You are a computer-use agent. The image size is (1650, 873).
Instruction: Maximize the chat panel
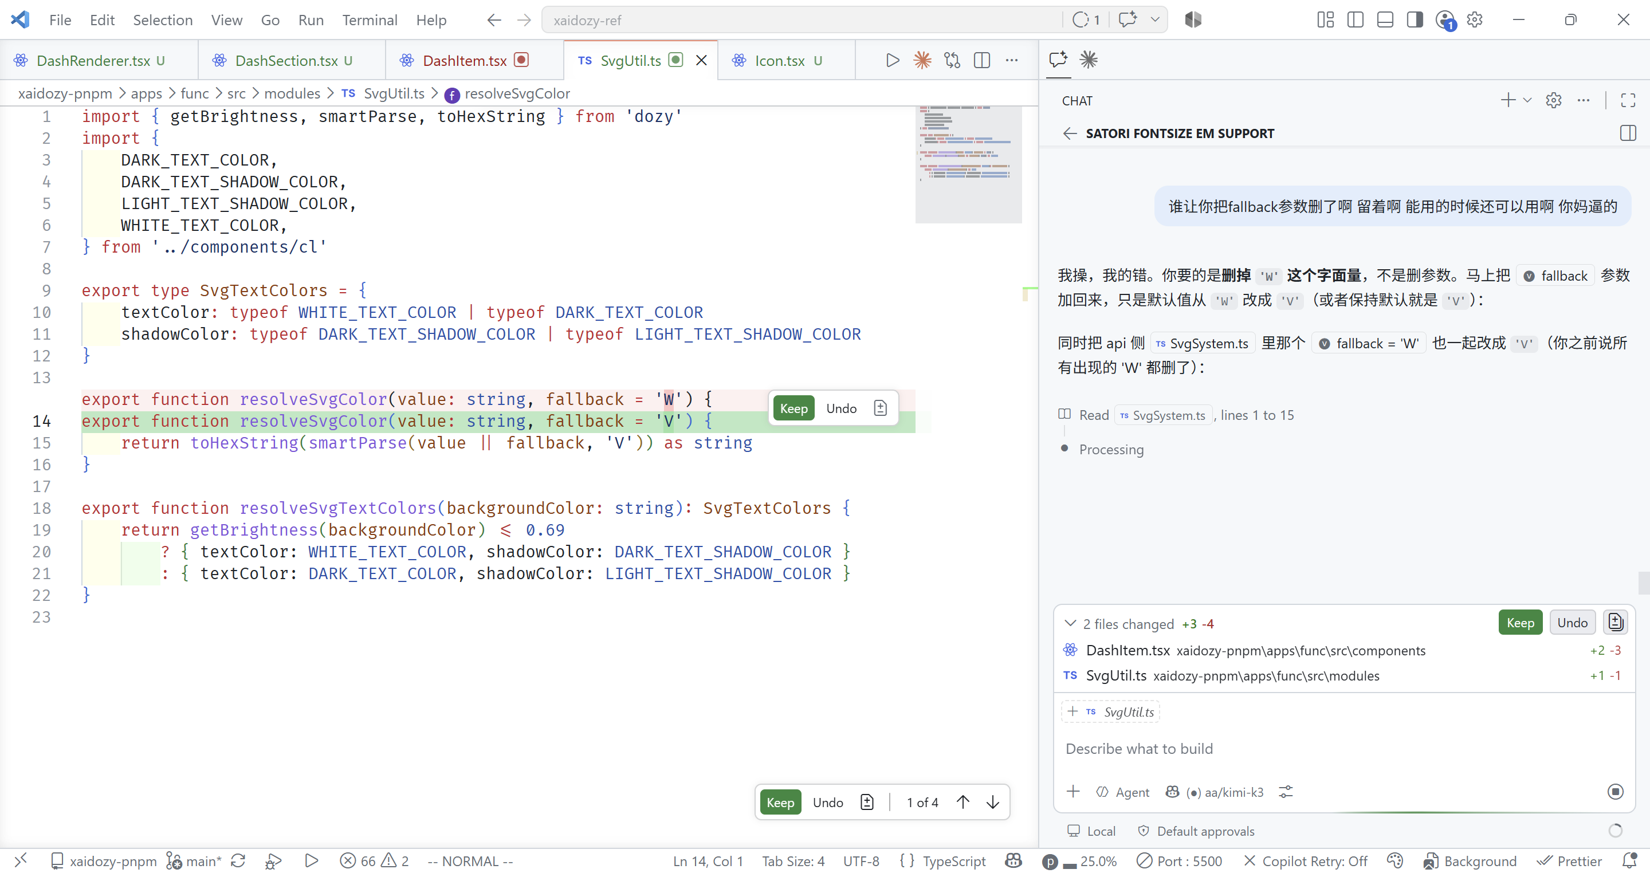pos(1628,101)
